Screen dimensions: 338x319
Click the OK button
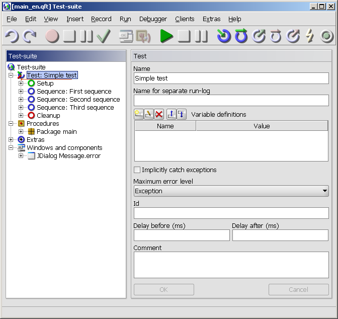[x=164, y=289]
